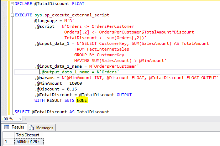Click the @script parameter name
Image resolution: width=220 pixels, height=146 pixels.
point(46,27)
